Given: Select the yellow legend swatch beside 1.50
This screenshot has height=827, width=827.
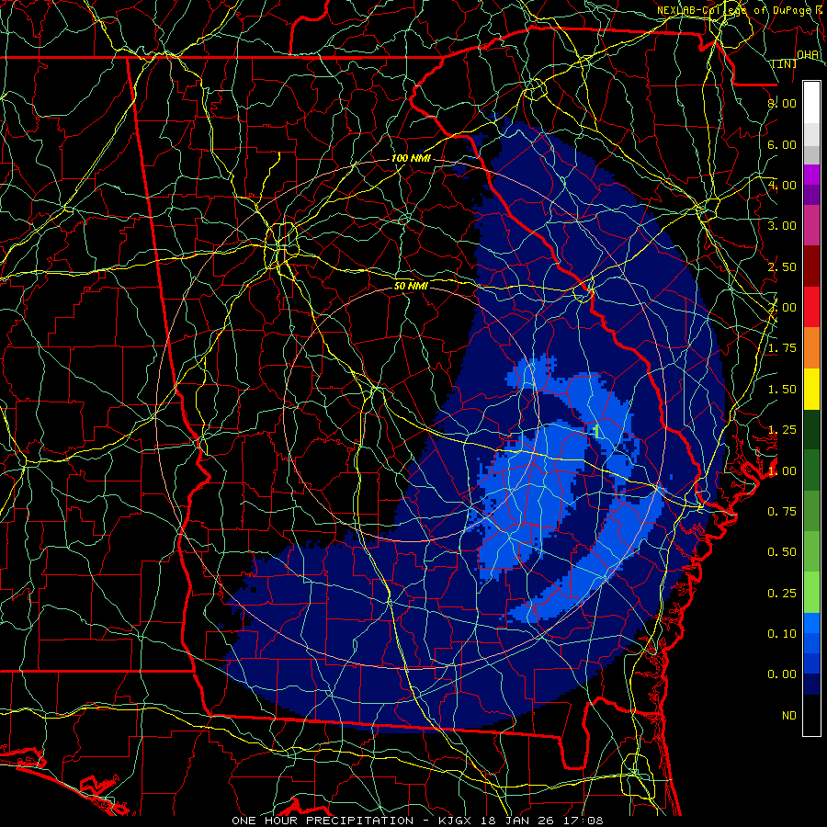Looking at the screenshot, I should click(x=811, y=389).
